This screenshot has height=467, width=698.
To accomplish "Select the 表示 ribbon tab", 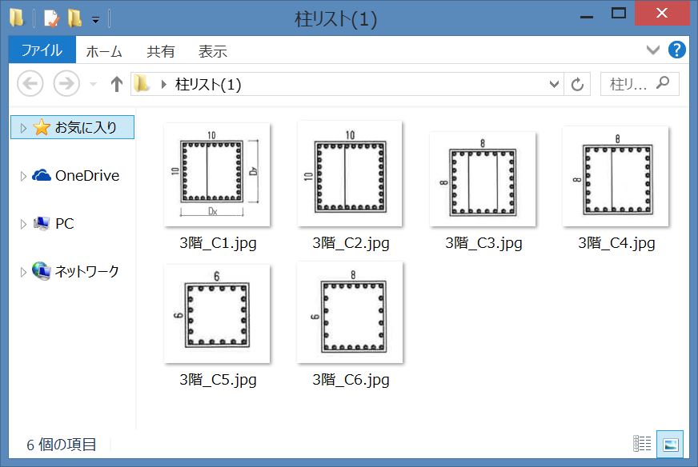I will (x=212, y=51).
